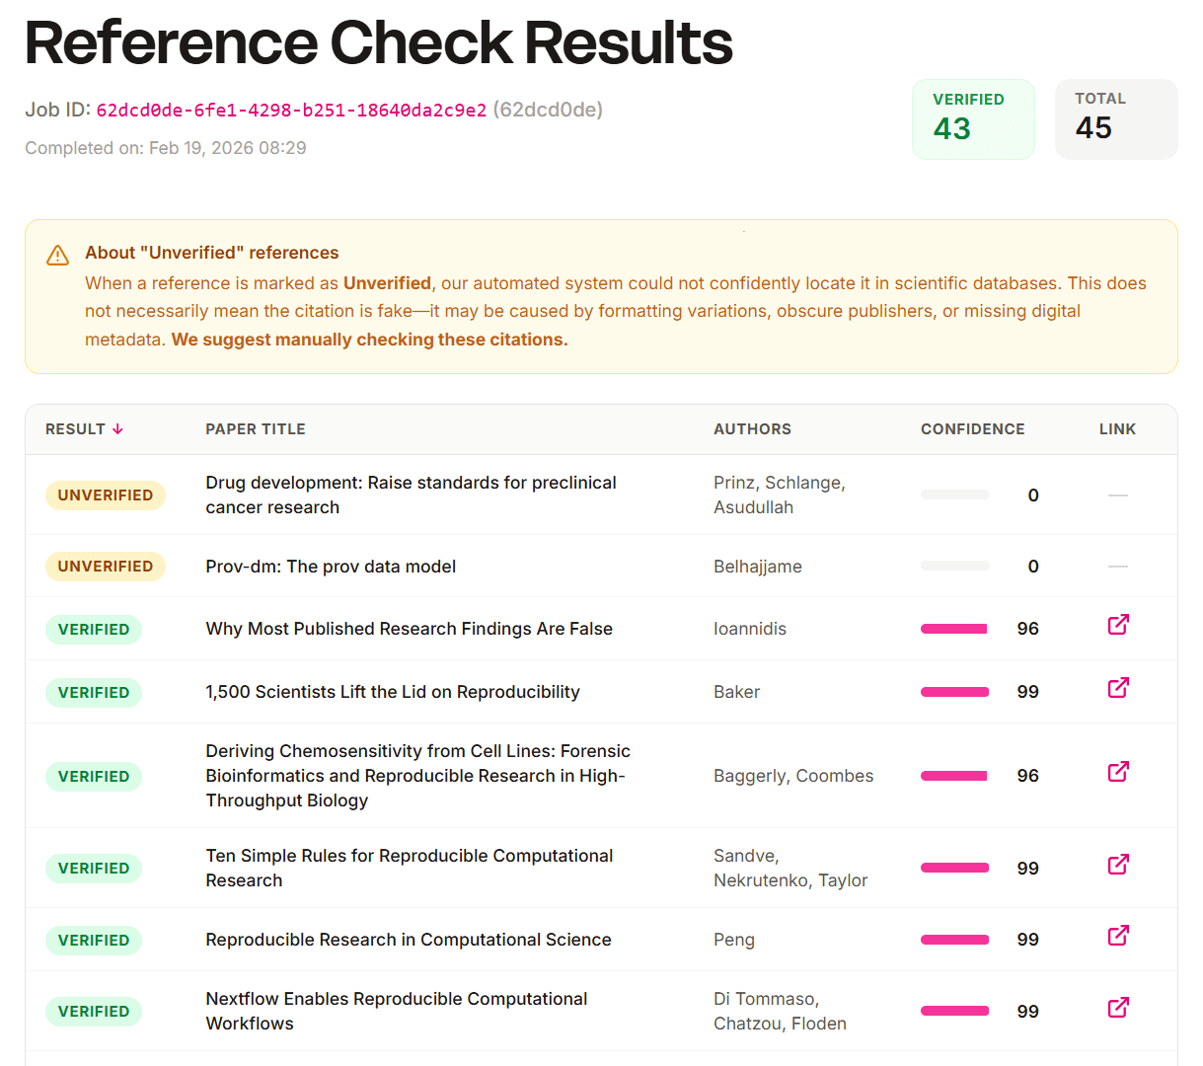Click the author name Ioannidis
The image size is (1203, 1066).
point(750,628)
